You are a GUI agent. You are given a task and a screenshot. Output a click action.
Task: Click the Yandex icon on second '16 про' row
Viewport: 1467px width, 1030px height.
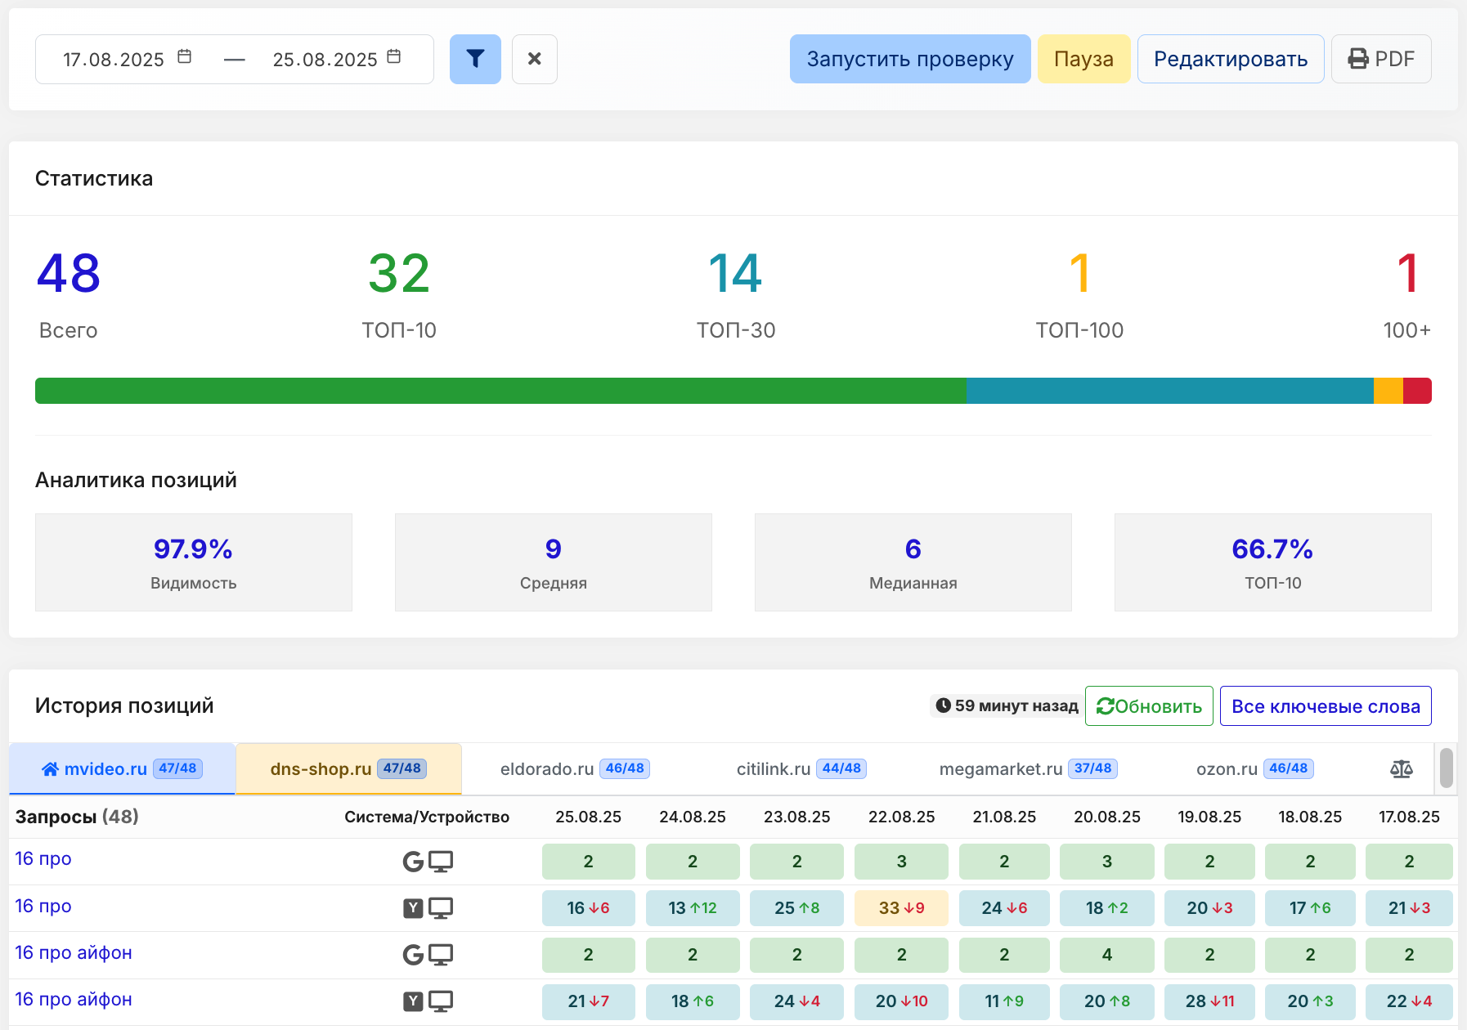pos(414,907)
